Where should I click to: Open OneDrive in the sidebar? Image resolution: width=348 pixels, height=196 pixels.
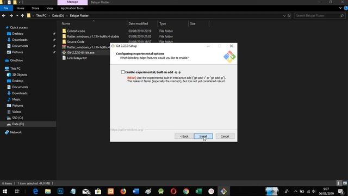(16, 60)
